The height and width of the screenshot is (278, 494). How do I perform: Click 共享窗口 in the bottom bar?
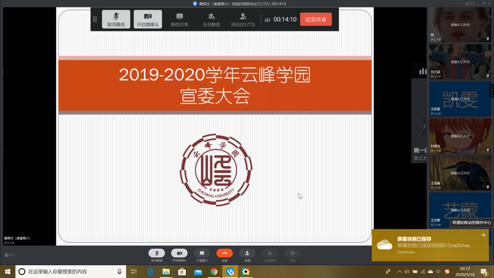(x=202, y=255)
